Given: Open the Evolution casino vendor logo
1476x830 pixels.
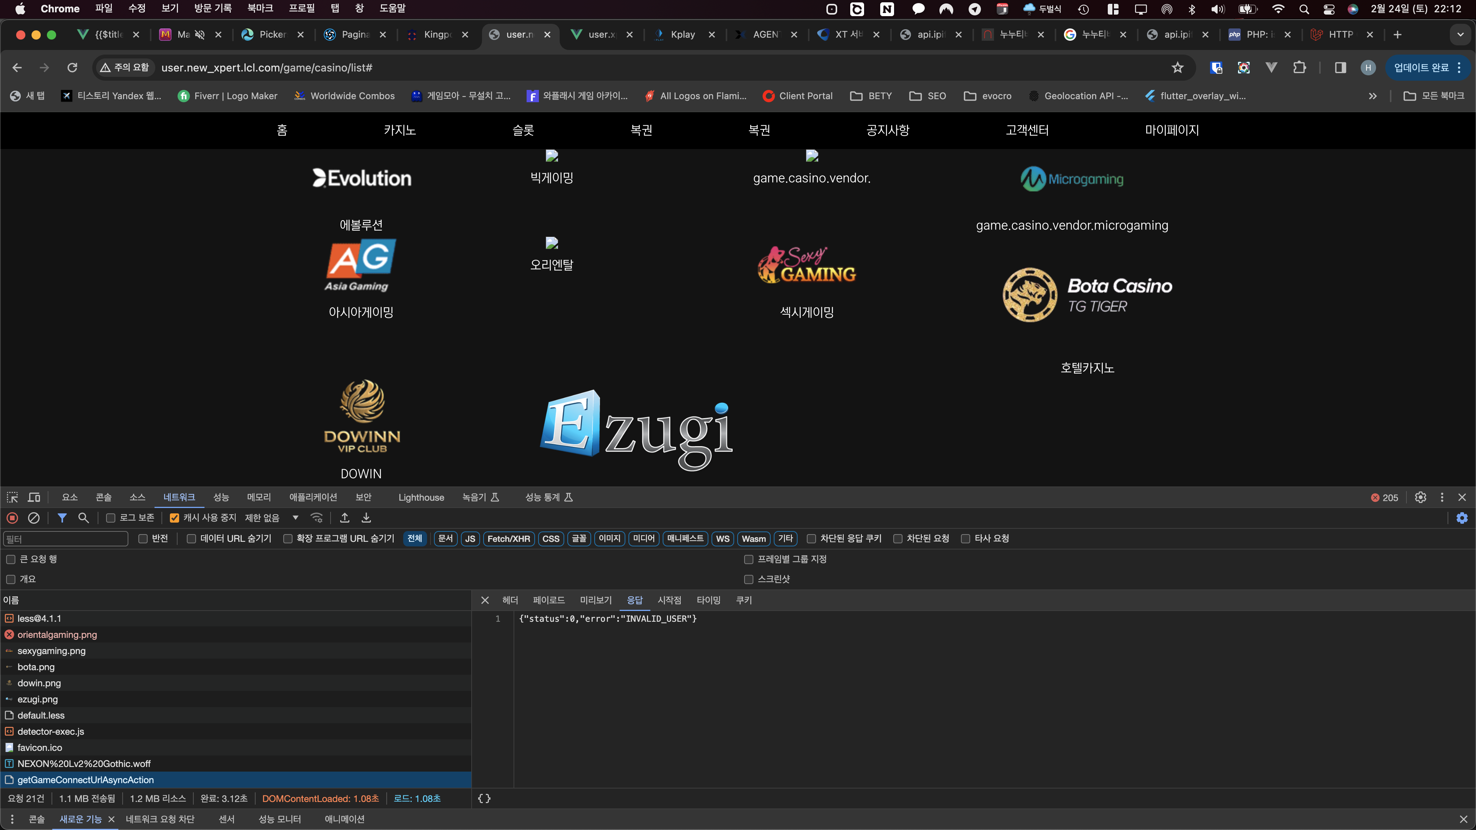Looking at the screenshot, I should [x=362, y=178].
